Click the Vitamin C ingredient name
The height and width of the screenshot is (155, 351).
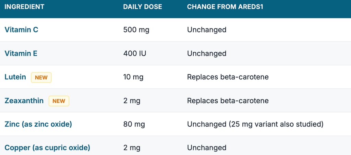click(21, 30)
